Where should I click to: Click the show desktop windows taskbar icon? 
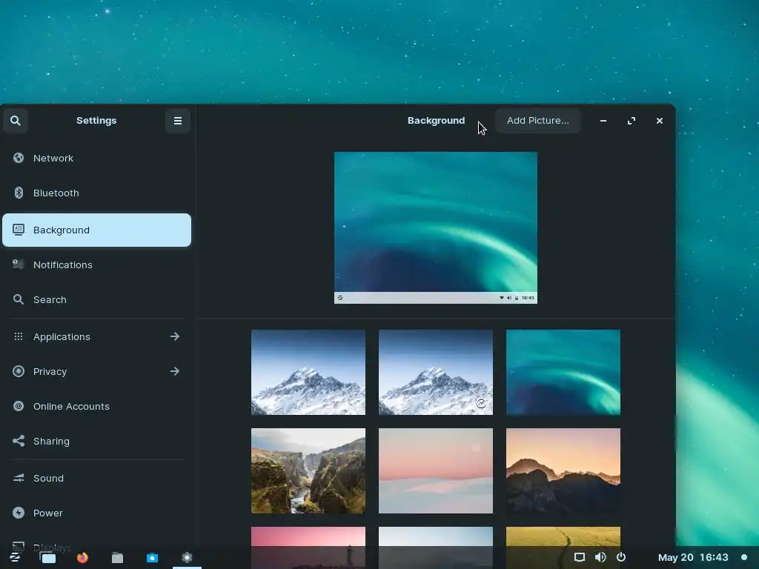point(48,557)
